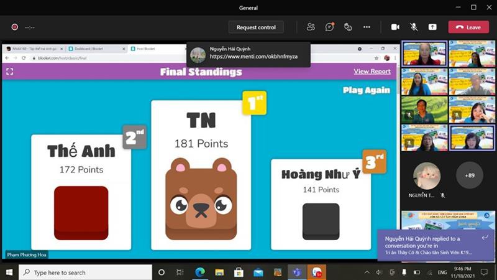This screenshot has width=497, height=280.
Task: Open the participants panel in Teams
Action: click(x=311, y=27)
